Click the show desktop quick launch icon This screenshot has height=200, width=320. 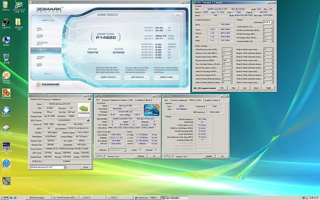click(x=11, y=198)
